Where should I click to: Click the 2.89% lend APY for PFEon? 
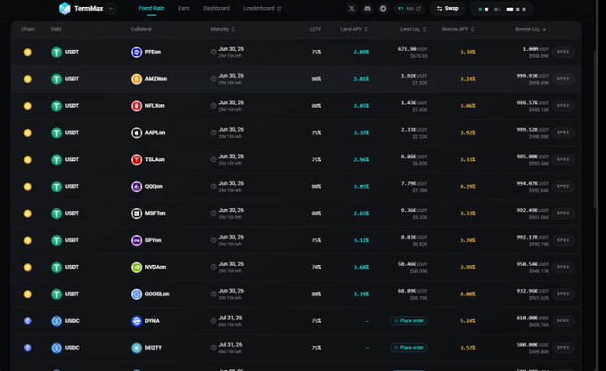coord(361,52)
